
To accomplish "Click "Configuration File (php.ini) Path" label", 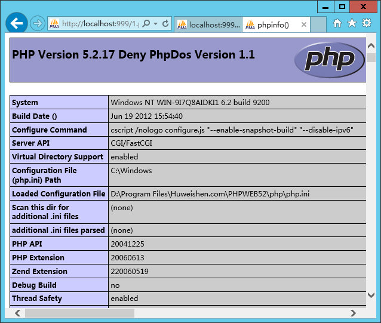I will [44, 176].
